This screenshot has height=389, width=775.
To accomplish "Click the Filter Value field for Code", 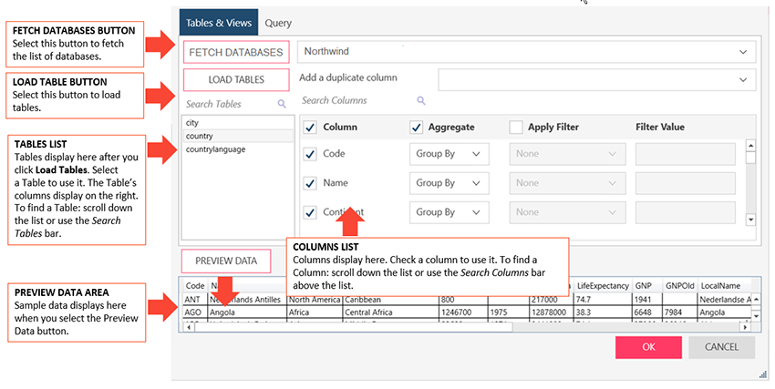I will 687,155.
